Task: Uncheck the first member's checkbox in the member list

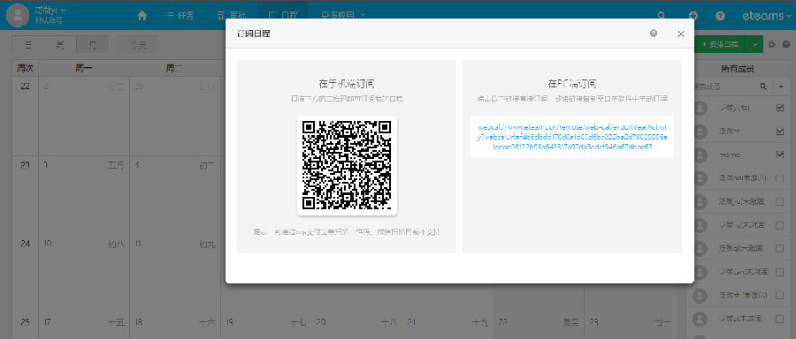Action: [x=780, y=108]
